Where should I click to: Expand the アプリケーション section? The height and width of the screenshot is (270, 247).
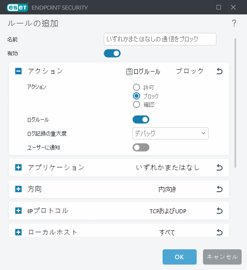(x=18, y=167)
